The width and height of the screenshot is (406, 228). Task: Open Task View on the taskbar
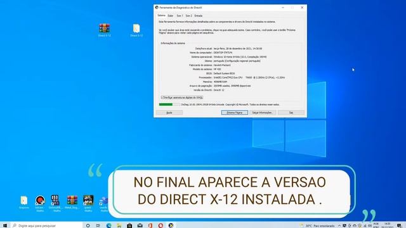pos(98,225)
